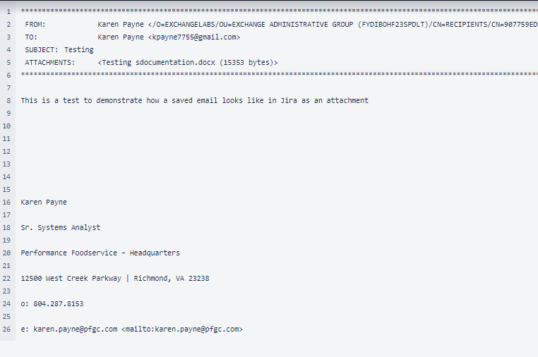
Task: Click the 12500 West Creek Parkway address
Action: [71, 278]
